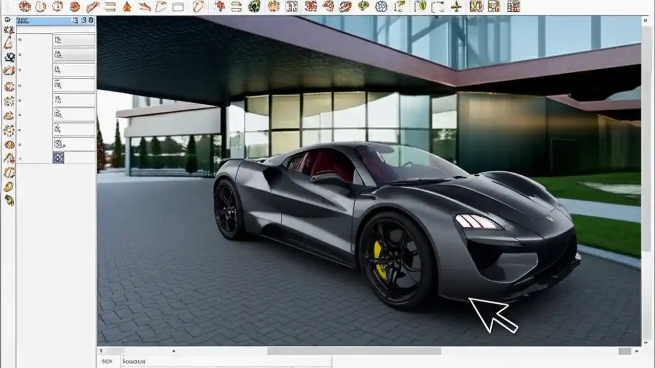
Task: Click the rectangle shape tool in the top toolbar
Action: (179, 7)
